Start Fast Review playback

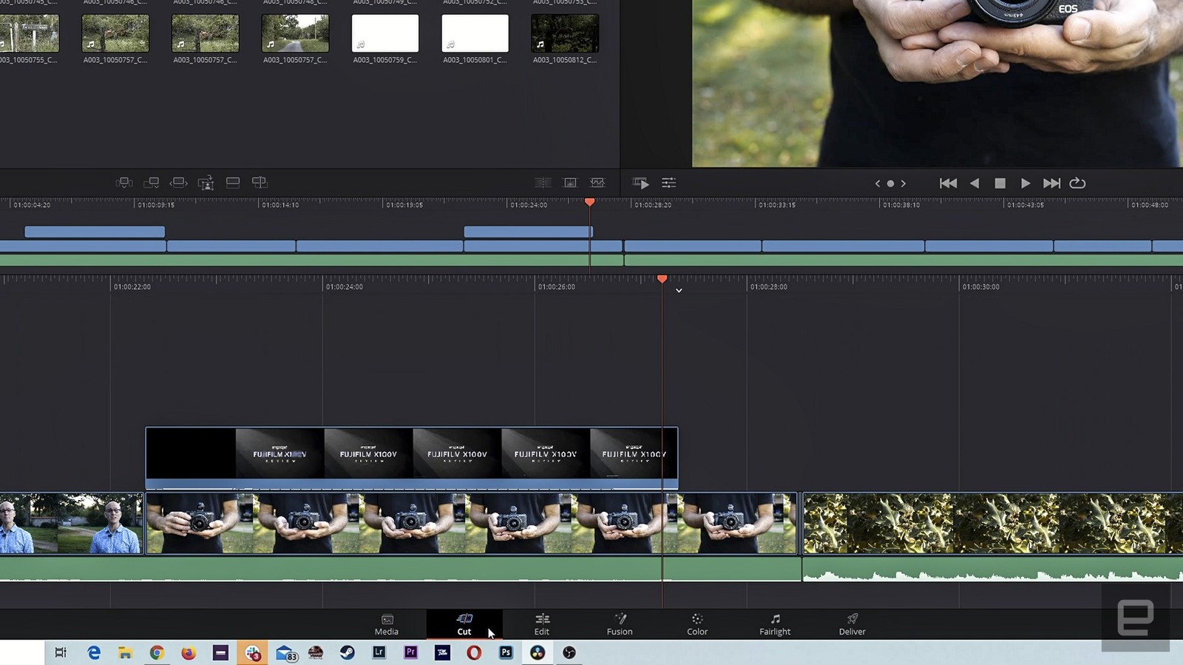(x=641, y=183)
